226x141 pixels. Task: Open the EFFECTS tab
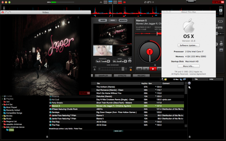(122, 76)
